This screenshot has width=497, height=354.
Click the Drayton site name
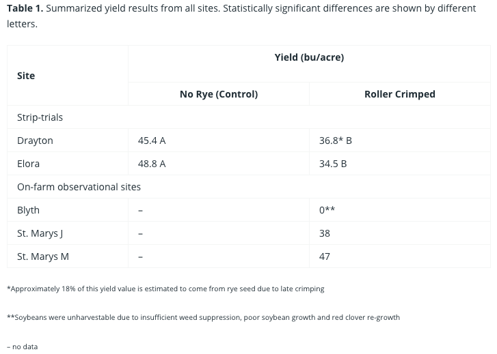(35, 141)
